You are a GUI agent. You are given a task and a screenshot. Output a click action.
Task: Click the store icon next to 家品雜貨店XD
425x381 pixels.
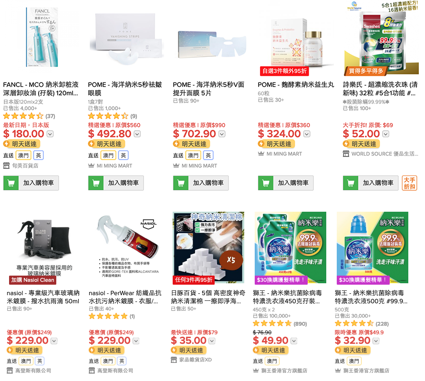[174, 360]
